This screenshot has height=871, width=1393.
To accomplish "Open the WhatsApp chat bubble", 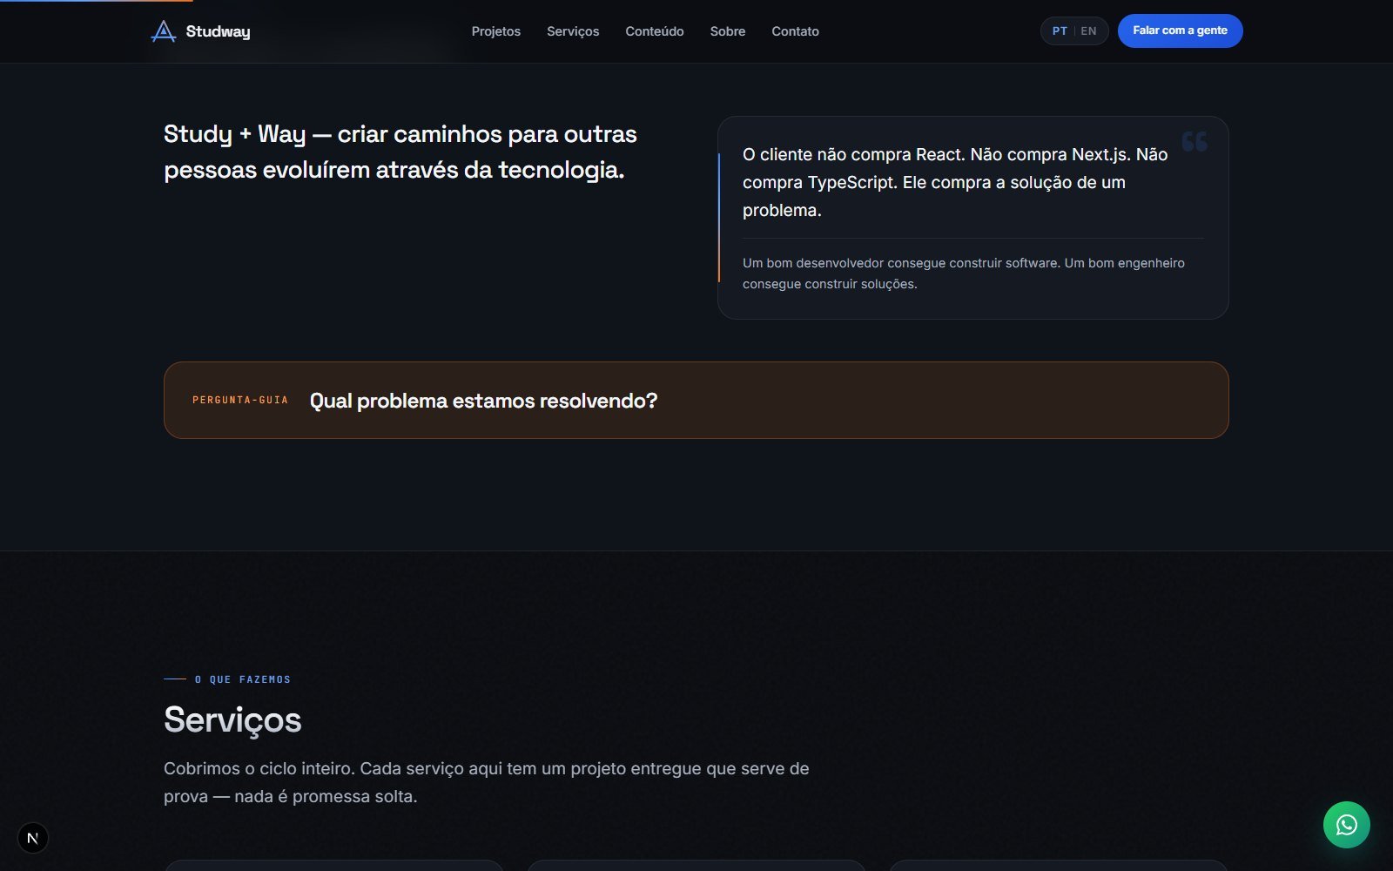I will coord(1346,825).
